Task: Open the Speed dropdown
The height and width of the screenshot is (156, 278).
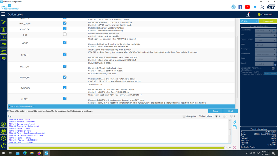Action: [265, 59]
